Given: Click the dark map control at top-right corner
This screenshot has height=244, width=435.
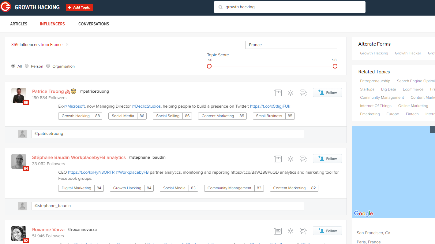Looking at the screenshot, I should pyautogui.click(x=433, y=129).
